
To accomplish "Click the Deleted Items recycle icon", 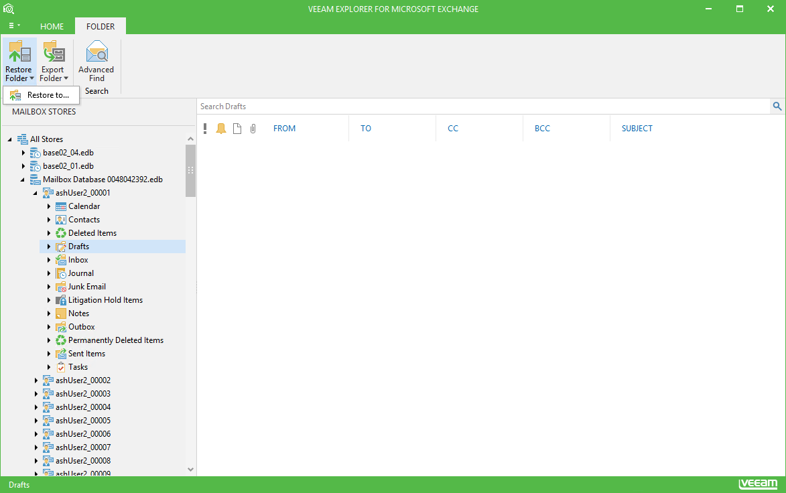I will 61,233.
